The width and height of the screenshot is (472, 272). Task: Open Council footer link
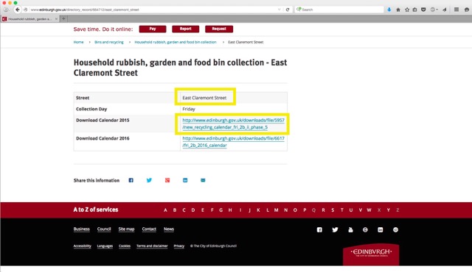tap(104, 229)
